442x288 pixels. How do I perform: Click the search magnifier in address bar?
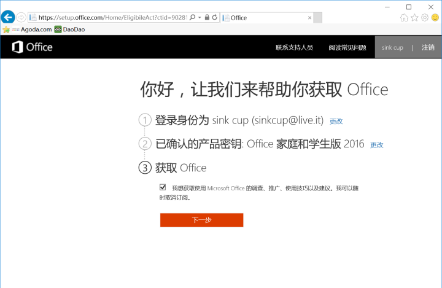[x=193, y=17]
